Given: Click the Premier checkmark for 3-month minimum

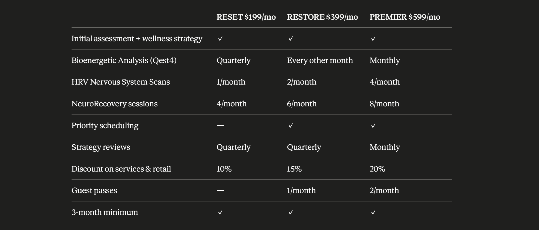Looking at the screenshot, I should (x=373, y=212).
